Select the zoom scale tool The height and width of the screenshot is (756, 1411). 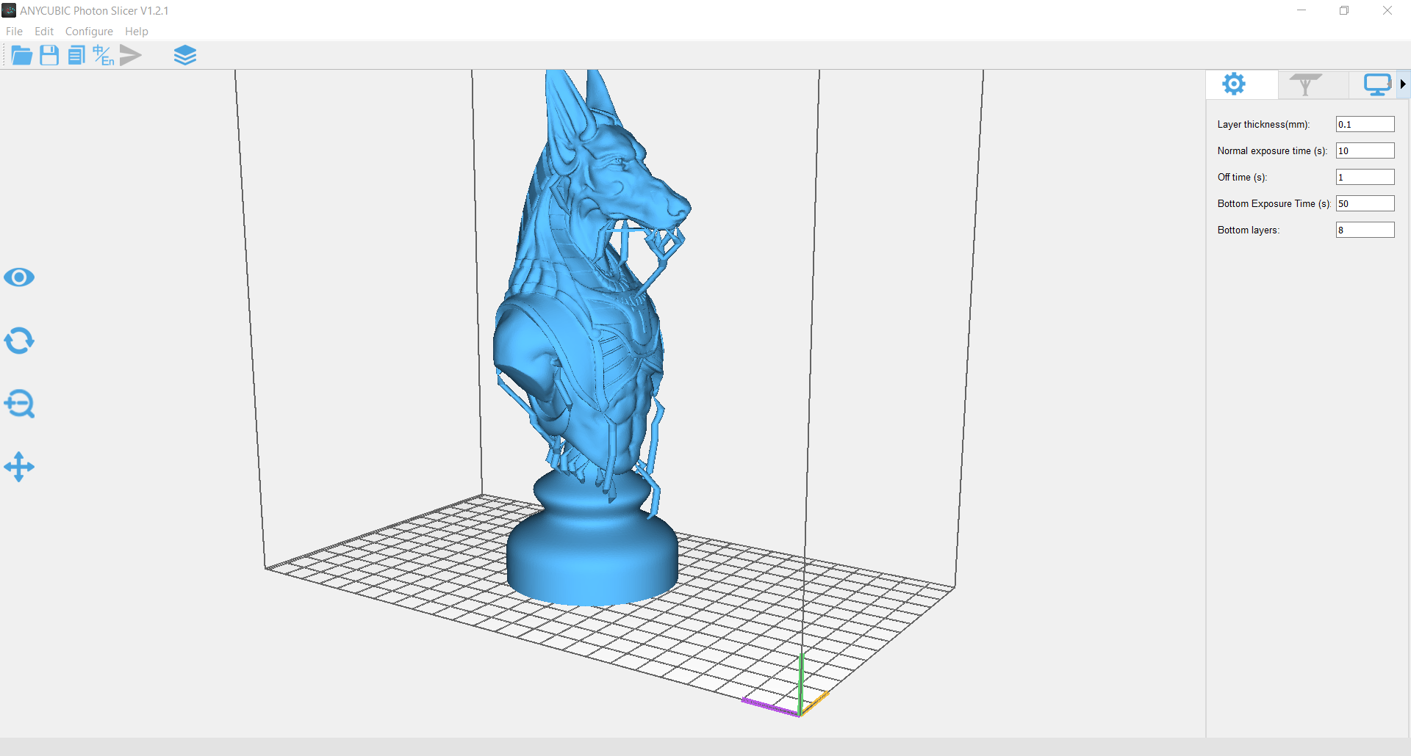pos(19,404)
